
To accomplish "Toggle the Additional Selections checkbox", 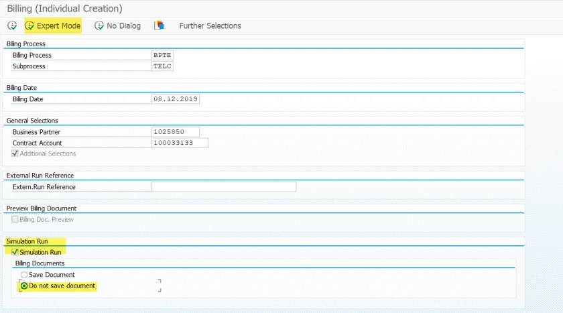I will click(15, 153).
